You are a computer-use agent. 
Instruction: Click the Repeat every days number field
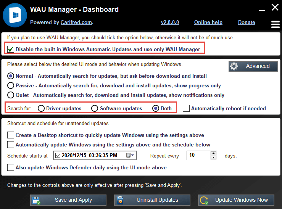(198, 155)
